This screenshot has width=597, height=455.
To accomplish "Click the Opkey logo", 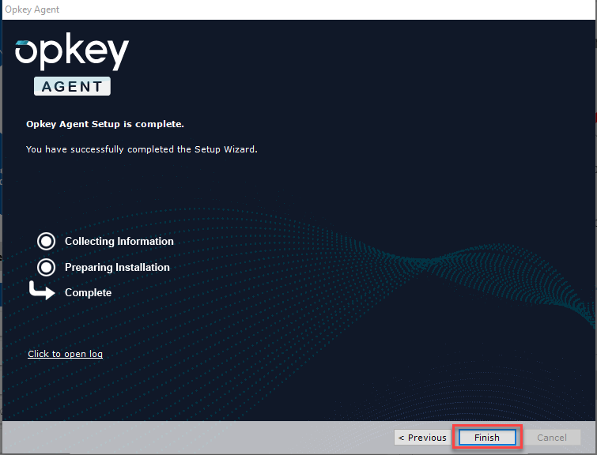I will click(x=72, y=51).
